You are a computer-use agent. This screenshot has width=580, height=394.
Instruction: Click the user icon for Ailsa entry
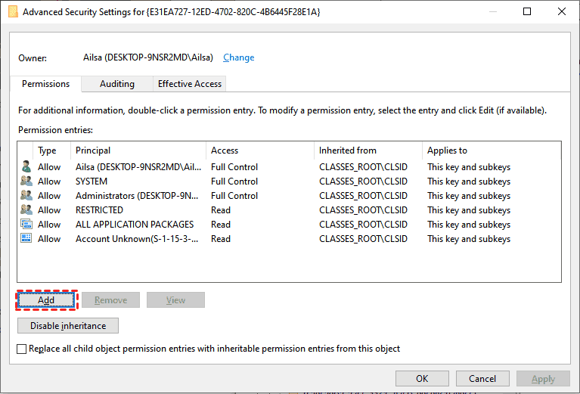click(x=26, y=167)
